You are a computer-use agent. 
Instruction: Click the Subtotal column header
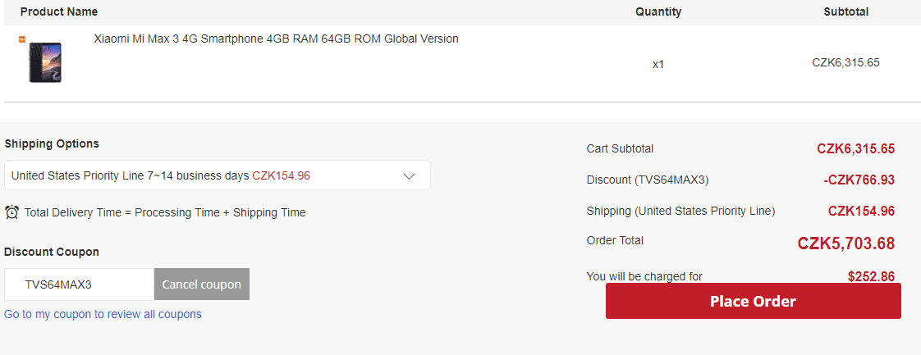click(x=845, y=11)
